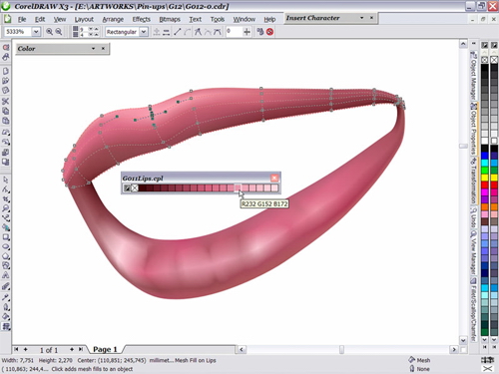Click the add node plus icon
Image resolution: width=499 pixels, height=374 pixels.
(247, 32)
